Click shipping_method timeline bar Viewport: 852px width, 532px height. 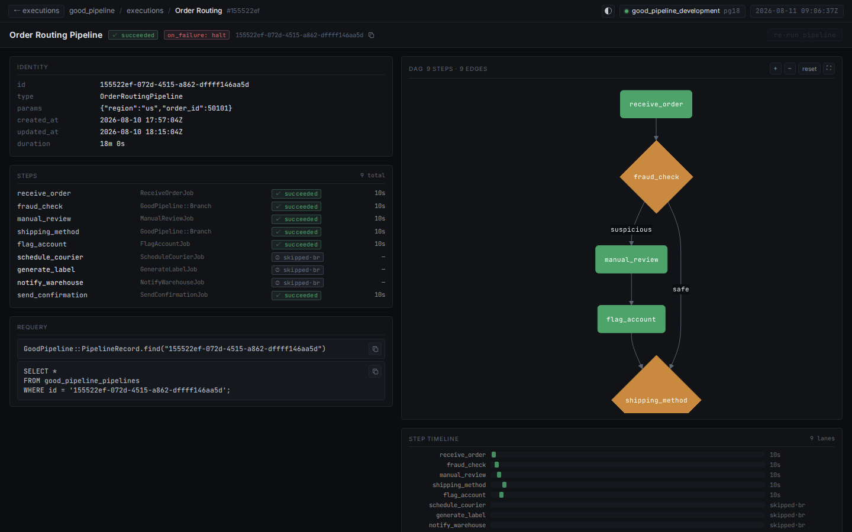click(x=504, y=485)
